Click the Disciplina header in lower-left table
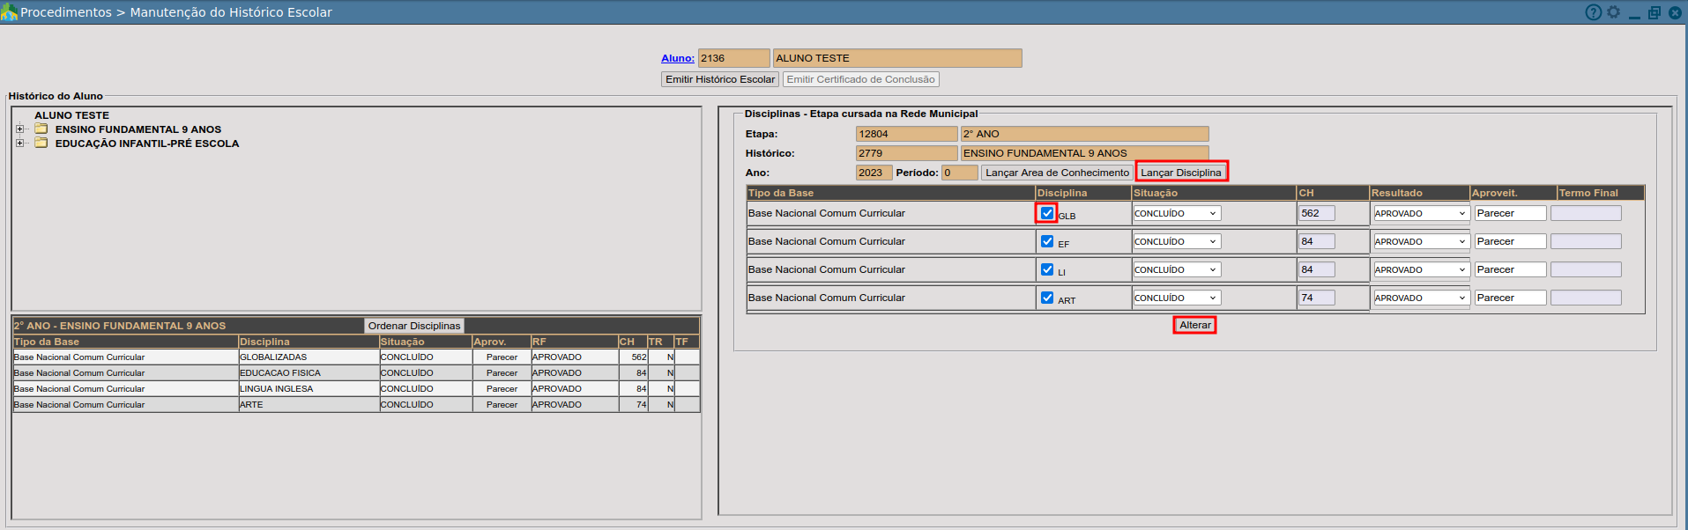Screen dimensions: 1688x530 click(x=308, y=342)
